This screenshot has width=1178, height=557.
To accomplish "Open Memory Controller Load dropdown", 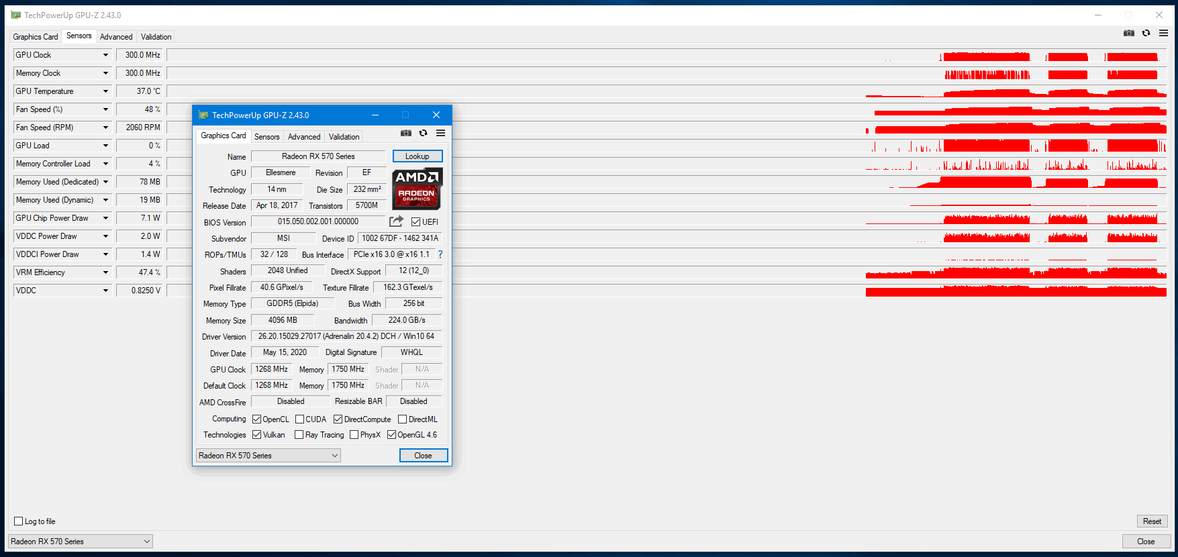I will click(105, 164).
